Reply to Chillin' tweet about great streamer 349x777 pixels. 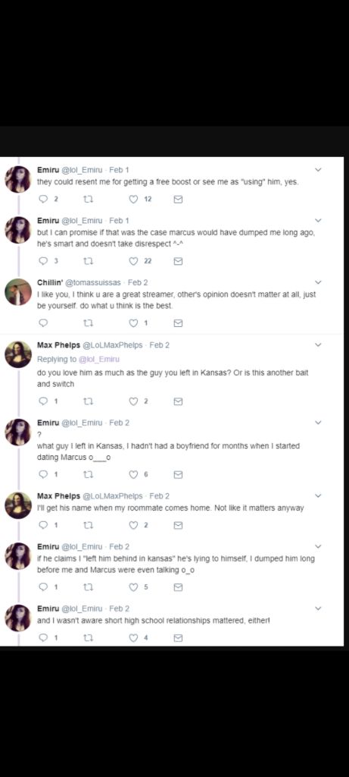(x=43, y=323)
